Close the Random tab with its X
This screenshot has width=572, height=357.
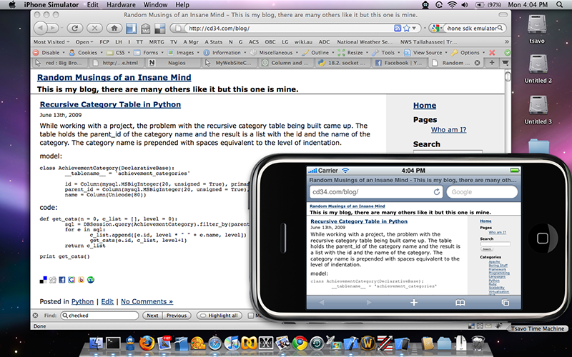coord(477,63)
